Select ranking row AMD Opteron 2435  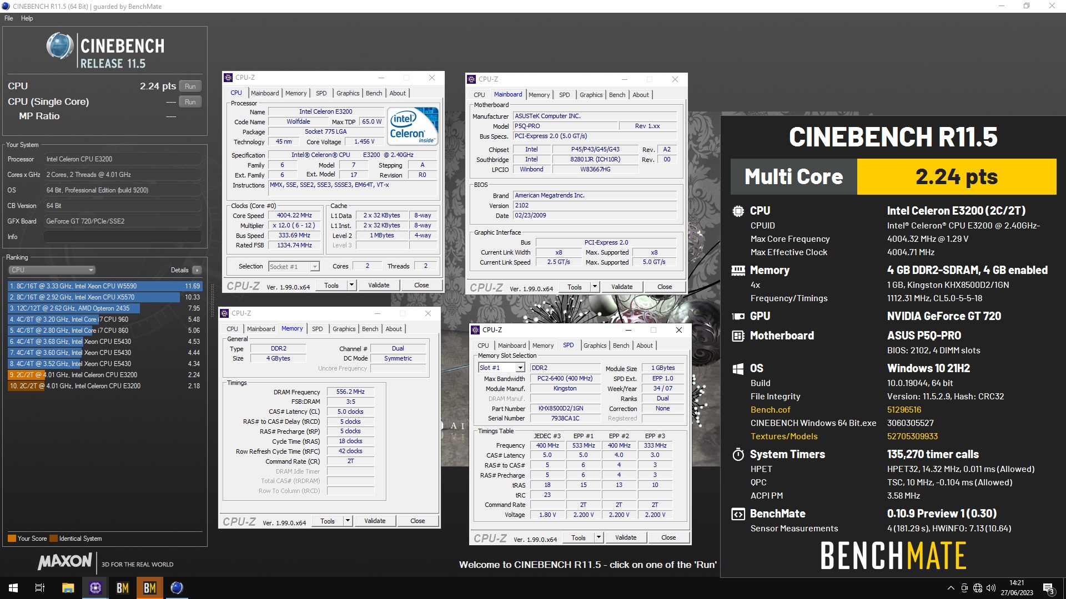pyautogui.click(x=105, y=308)
